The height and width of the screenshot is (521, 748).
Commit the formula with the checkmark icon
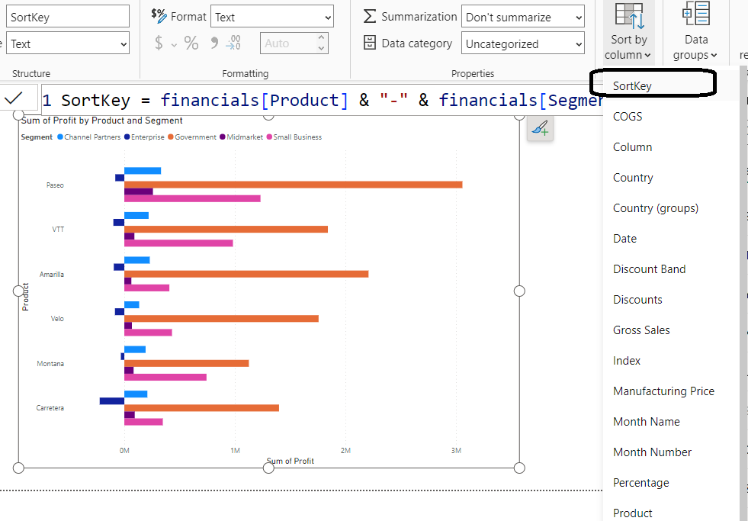pyautogui.click(x=13, y=98)
